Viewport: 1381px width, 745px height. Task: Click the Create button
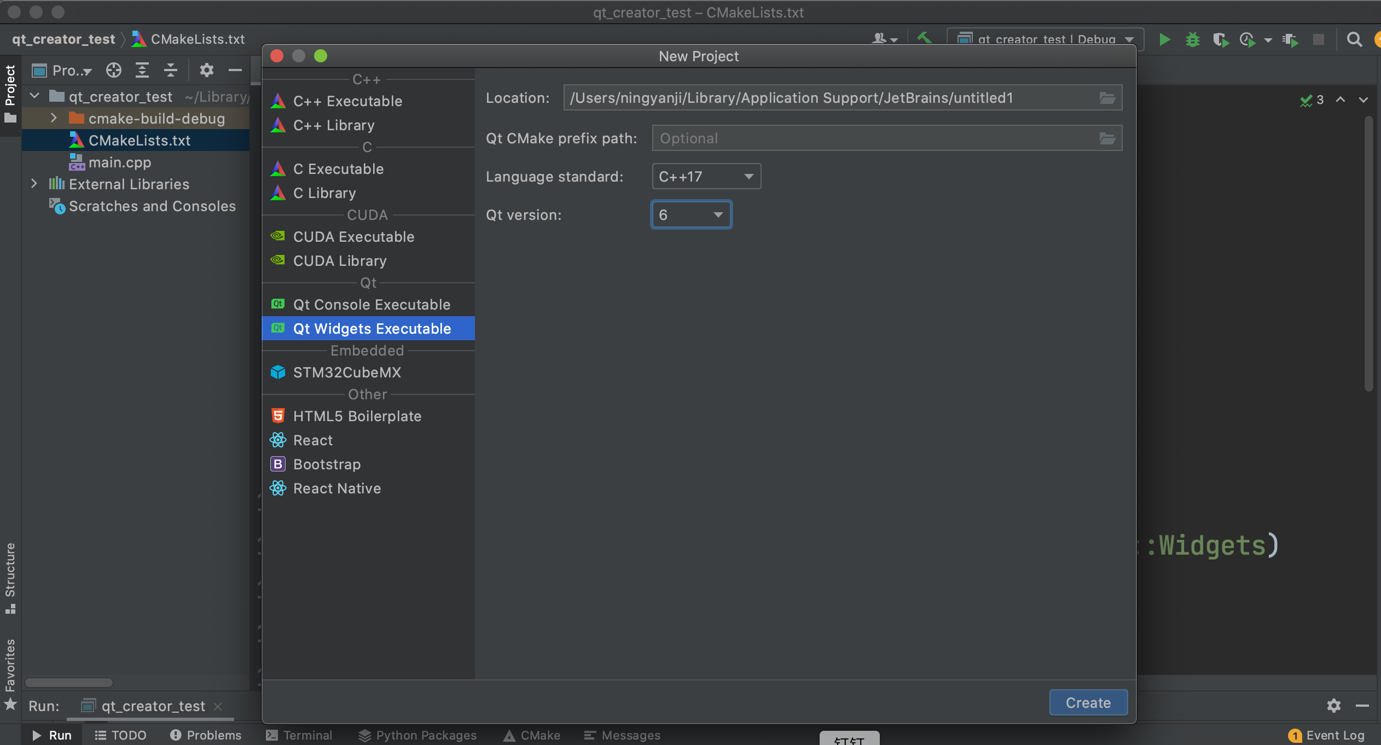pos(1088,703)
